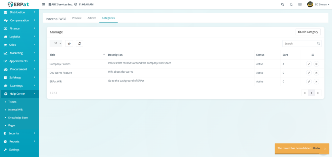Click the Add category button
332x157 pixels.
pos(308,32)
